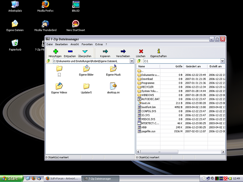Viewport: 243px width, 182px height.
Task: Go up a folder in right panel
Action: pos(139,61)
